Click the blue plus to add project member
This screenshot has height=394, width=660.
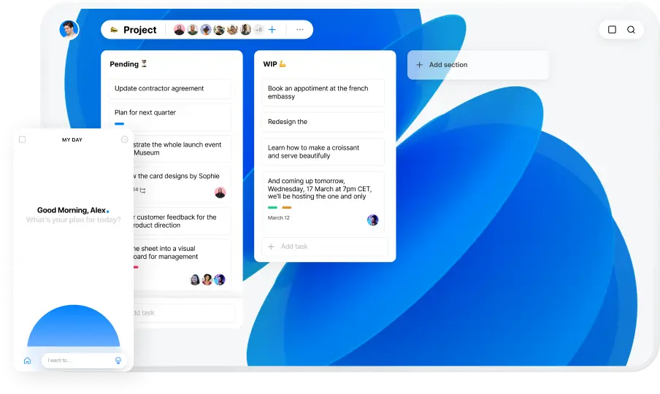click(272, 30)
